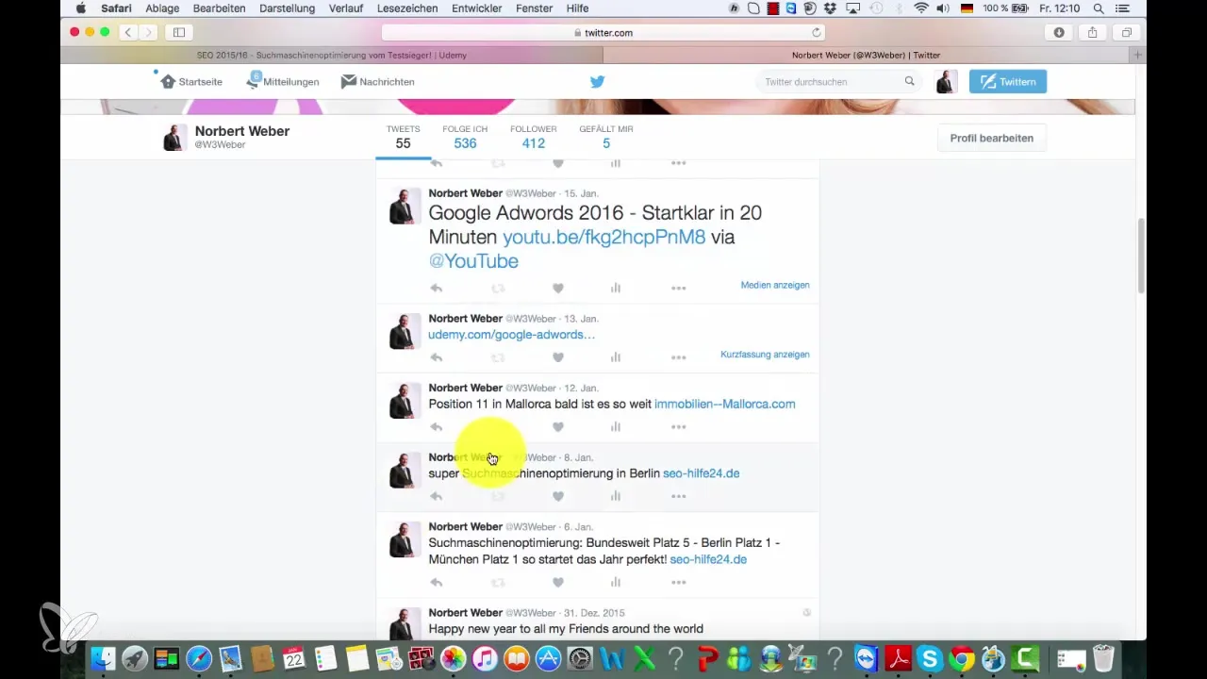
Task: Click the twitter.com address bar
Action: (x=603, y=32)
